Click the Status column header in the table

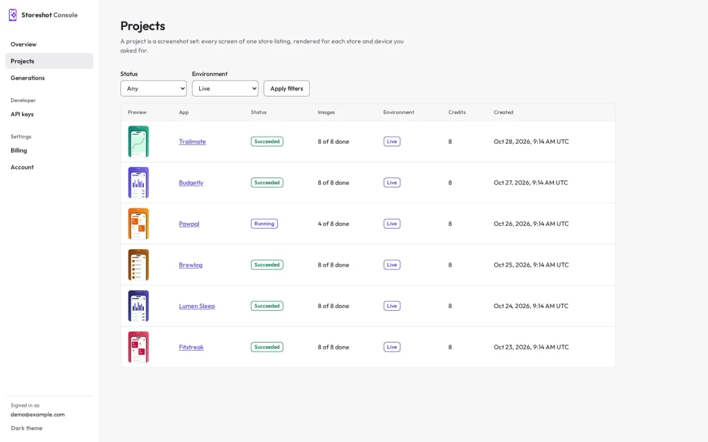[259, 113]
